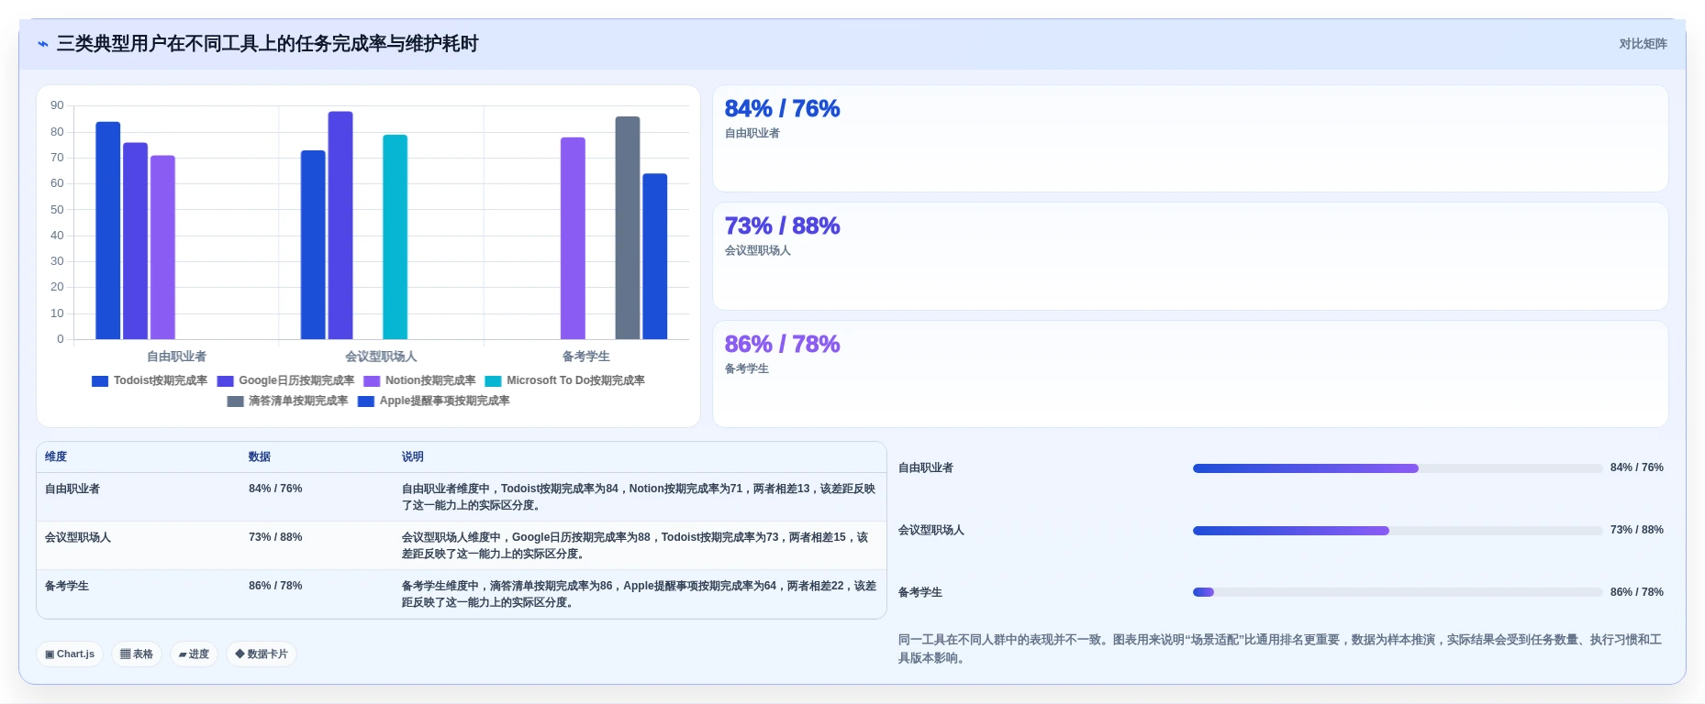Click the Google日历 bar in the 会议型职场人 group

click(340, 225)
